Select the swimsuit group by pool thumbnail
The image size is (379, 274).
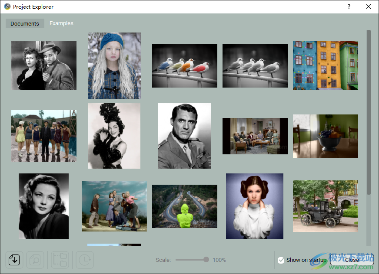coord(44,136)
